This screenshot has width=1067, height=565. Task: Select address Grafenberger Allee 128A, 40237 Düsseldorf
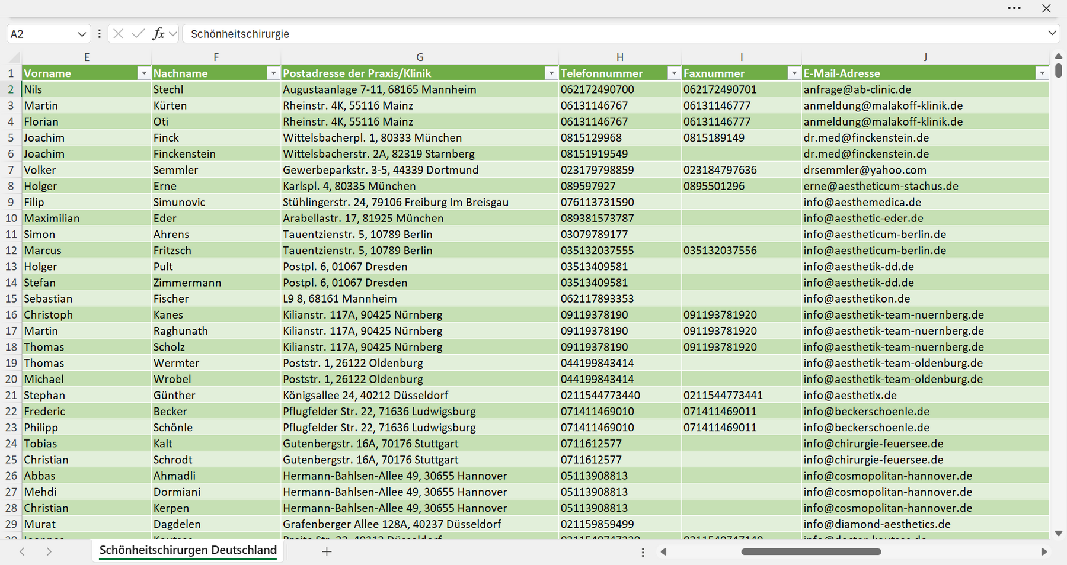pyautogui.click(x=420, y=524)
